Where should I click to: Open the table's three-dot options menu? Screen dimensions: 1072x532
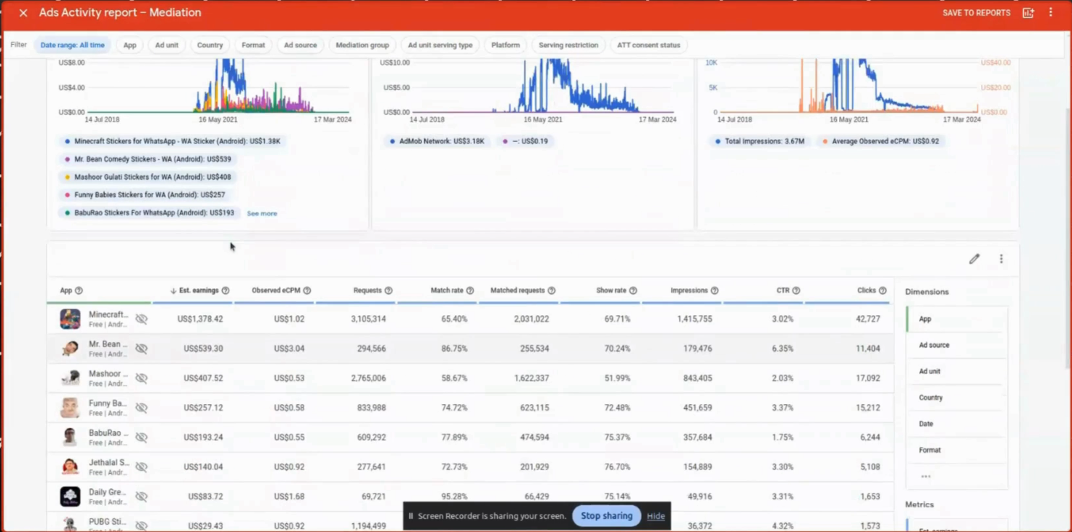tap(1001, 259)
